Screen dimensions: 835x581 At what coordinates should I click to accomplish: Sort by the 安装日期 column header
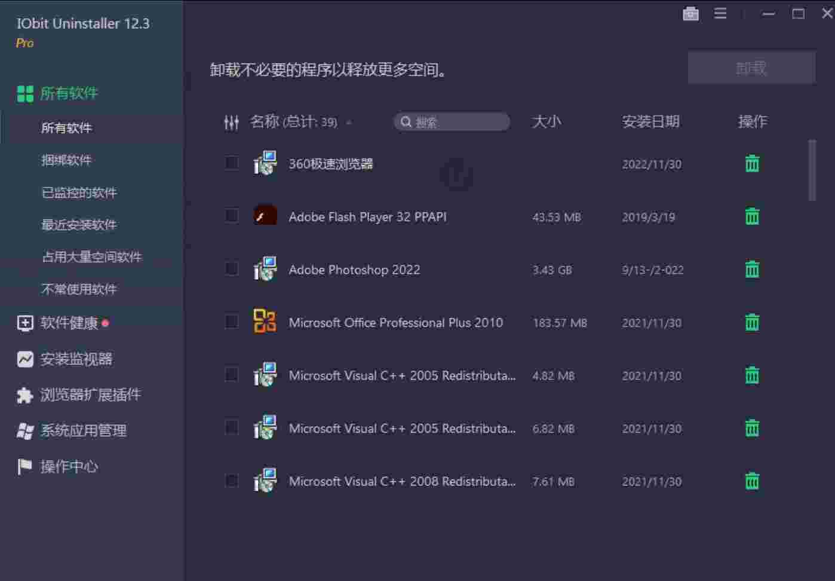[650, 122]
